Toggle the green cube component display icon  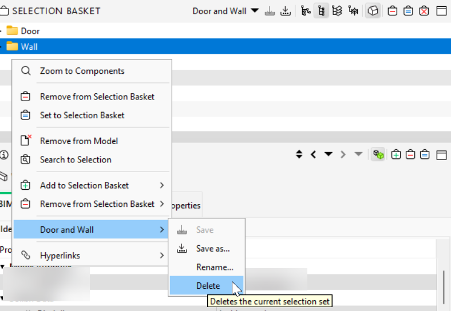click(x=378, y=154)
